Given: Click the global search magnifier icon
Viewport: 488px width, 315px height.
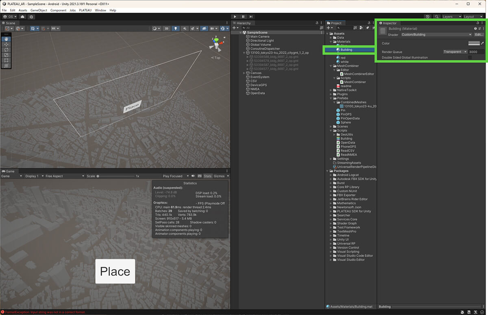Looking at the screenshot, I should pos(436,17).
